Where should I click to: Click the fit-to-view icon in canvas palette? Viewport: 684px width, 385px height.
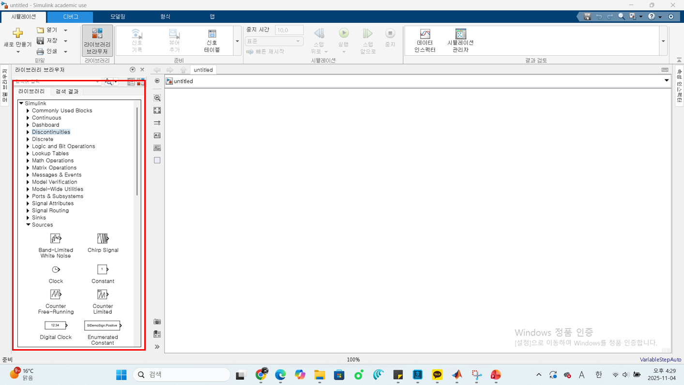pyautogui.click(x=157, y=110)
